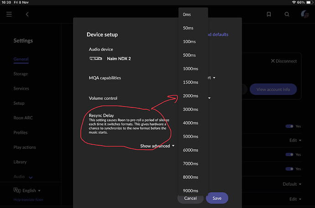Click the View account info button

coord(273,89)
